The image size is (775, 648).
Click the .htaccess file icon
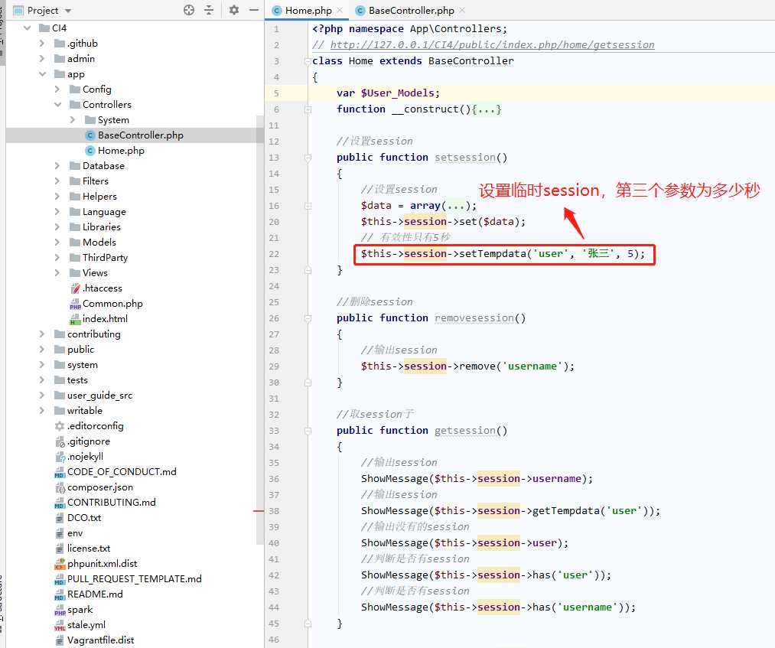(x=75, y=288)
